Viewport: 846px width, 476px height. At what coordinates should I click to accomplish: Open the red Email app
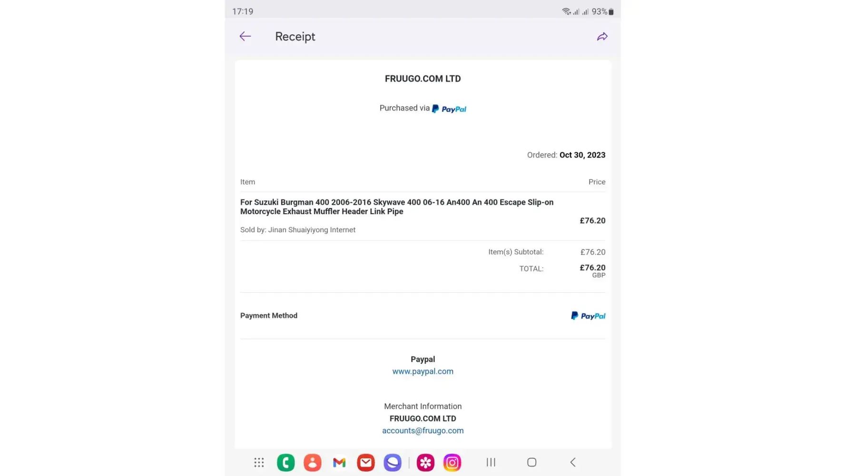click(365, 462)
